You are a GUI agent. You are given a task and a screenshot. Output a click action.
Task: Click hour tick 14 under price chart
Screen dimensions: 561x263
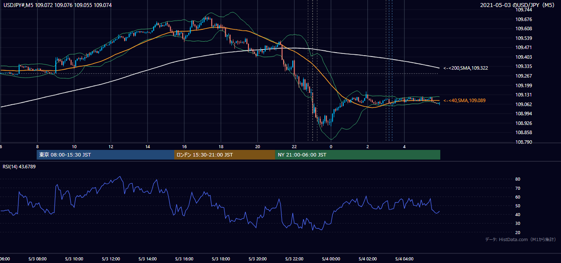click(147, 147)
